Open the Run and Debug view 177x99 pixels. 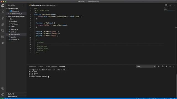(3, 24)
